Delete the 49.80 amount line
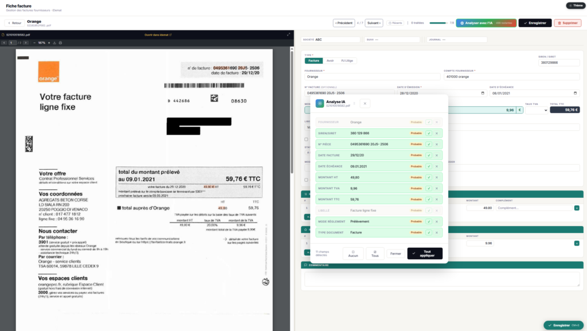The height and width of the screenshot is (331, 587). pyautogui.click(x=577, y=208)
